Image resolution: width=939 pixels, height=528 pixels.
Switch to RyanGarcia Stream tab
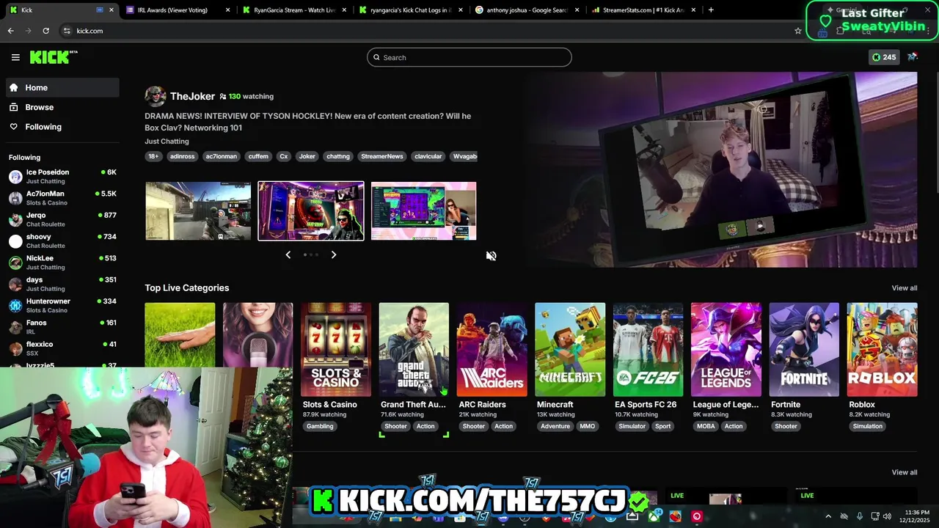[x=294, y=10]
